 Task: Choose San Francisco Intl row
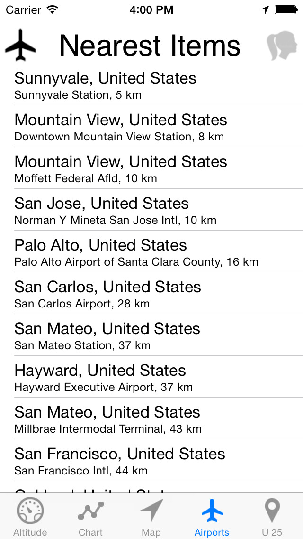coord(151,460)
